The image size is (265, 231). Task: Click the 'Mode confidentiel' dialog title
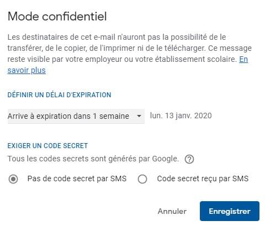(57, 17)
